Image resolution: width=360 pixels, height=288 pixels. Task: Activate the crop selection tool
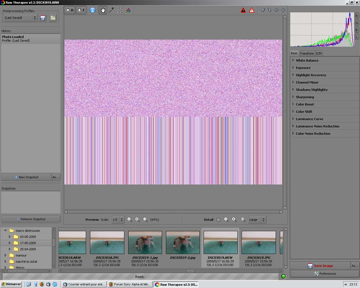[x=120, y=10]
